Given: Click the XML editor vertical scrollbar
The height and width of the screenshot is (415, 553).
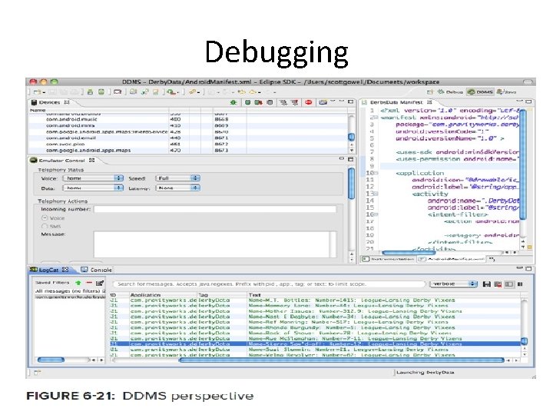Looking at the screenshot, I should 523,164.
